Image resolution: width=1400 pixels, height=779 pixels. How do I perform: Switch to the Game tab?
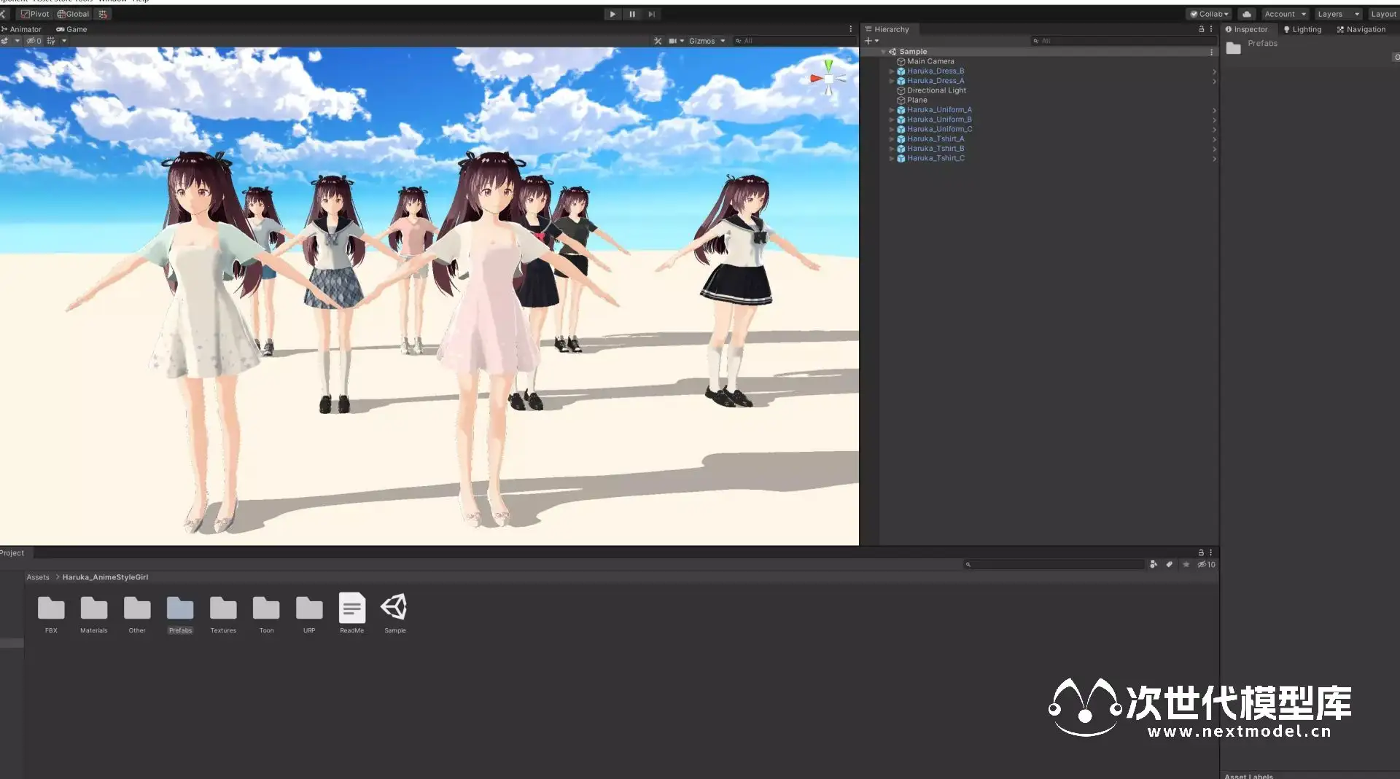[x=71, y=29]
